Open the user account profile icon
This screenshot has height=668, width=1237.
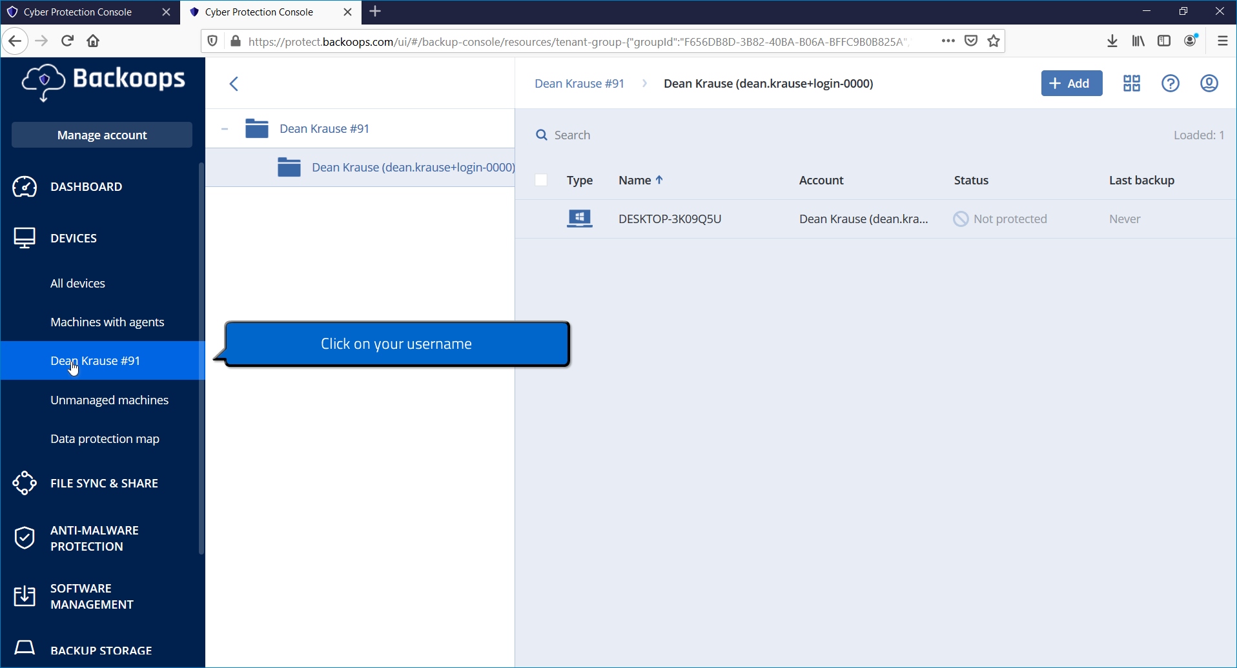point(1209,83)
